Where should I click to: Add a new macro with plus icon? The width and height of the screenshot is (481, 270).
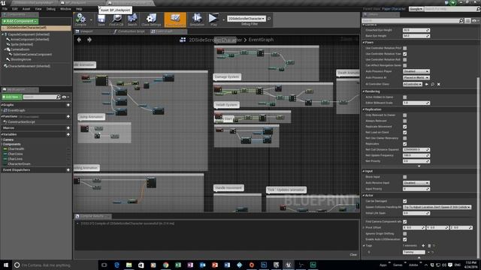pos(68,128)
